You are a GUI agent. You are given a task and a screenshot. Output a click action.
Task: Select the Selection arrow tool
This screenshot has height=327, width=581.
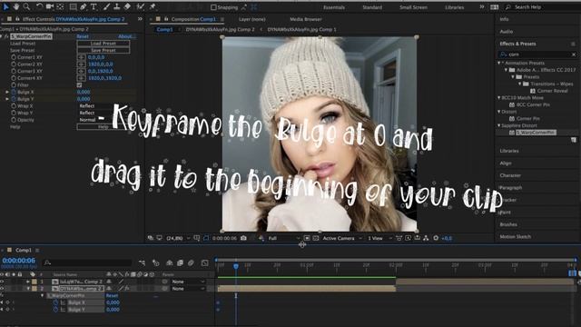click(6, 7)
